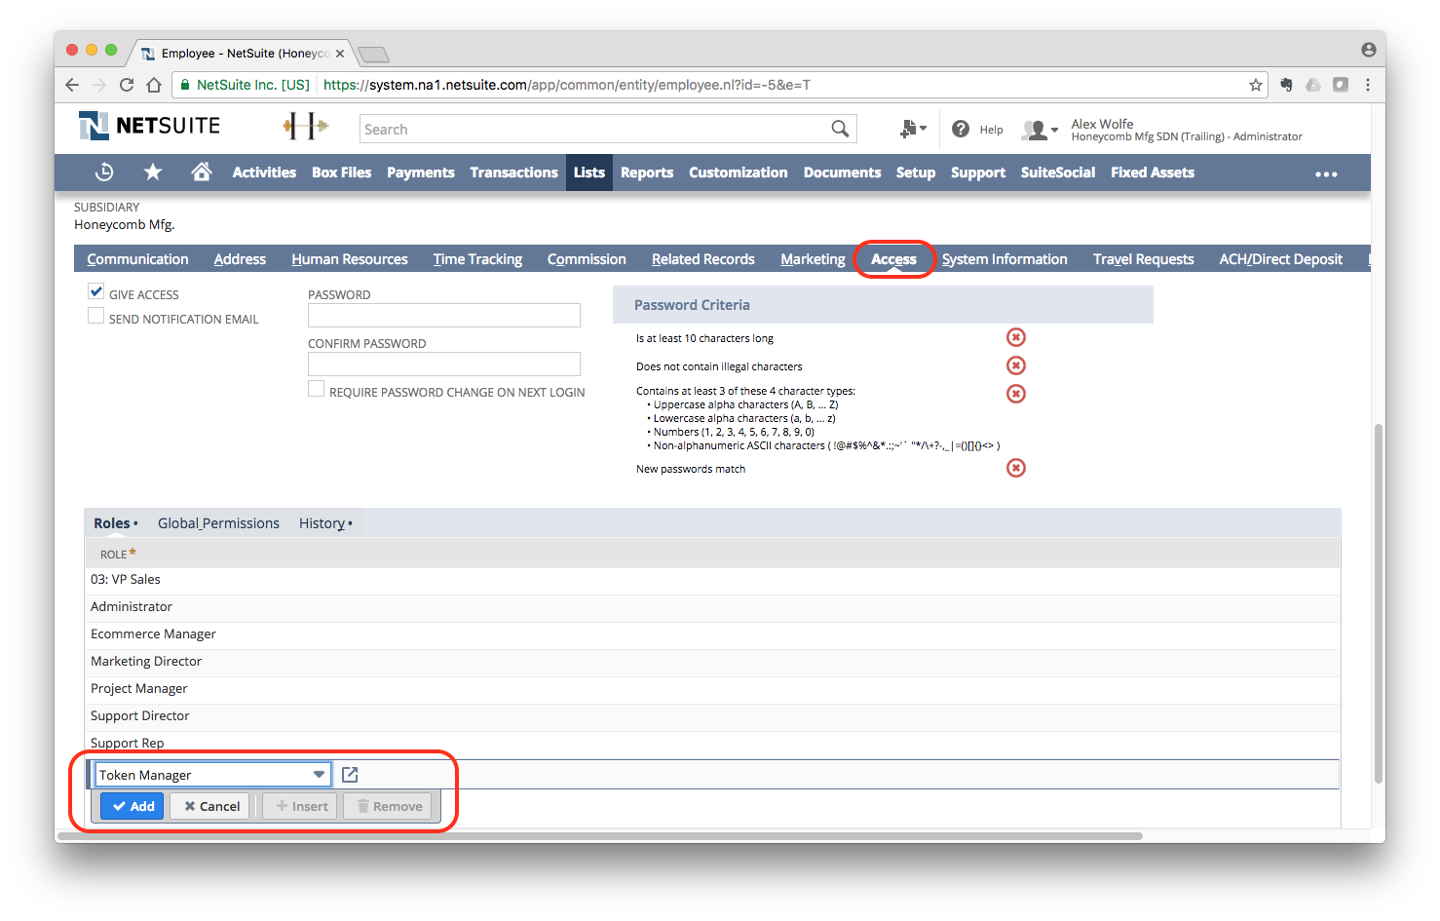1440x921 pixels.
Task: Click the browser back arrow
Action: (x=72, y=85)
